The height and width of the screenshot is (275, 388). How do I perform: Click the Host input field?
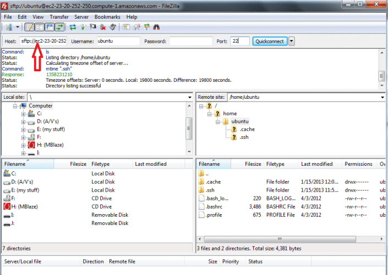[43, 41]
